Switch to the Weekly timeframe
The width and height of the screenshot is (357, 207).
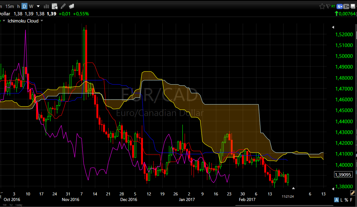pyautogui.click(x=31, y=6)
